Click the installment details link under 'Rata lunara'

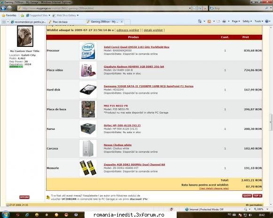tap(214, 188)
